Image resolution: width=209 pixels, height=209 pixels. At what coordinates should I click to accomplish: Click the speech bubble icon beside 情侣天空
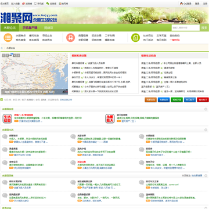click(142, 163)
